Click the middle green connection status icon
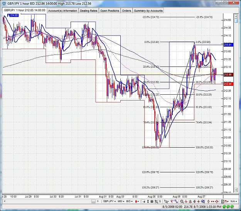Viewport: 241px width, 211px height. 228,207
